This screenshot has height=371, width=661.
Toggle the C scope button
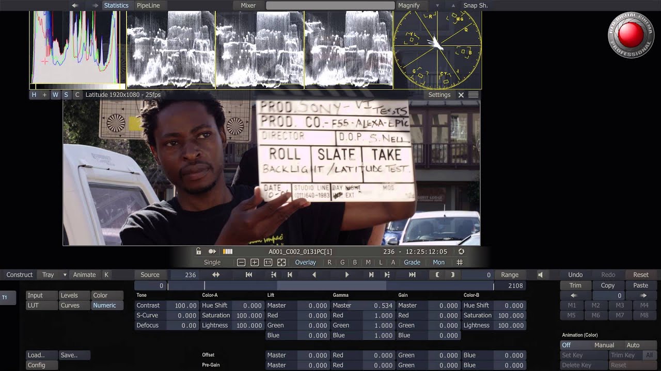77,95
